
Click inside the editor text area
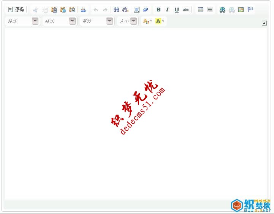coord(136,114)
